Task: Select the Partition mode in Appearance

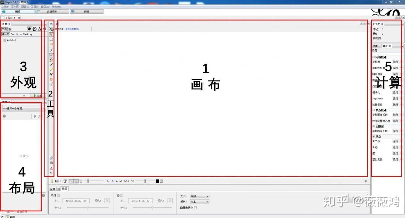Action: [16, 34]
